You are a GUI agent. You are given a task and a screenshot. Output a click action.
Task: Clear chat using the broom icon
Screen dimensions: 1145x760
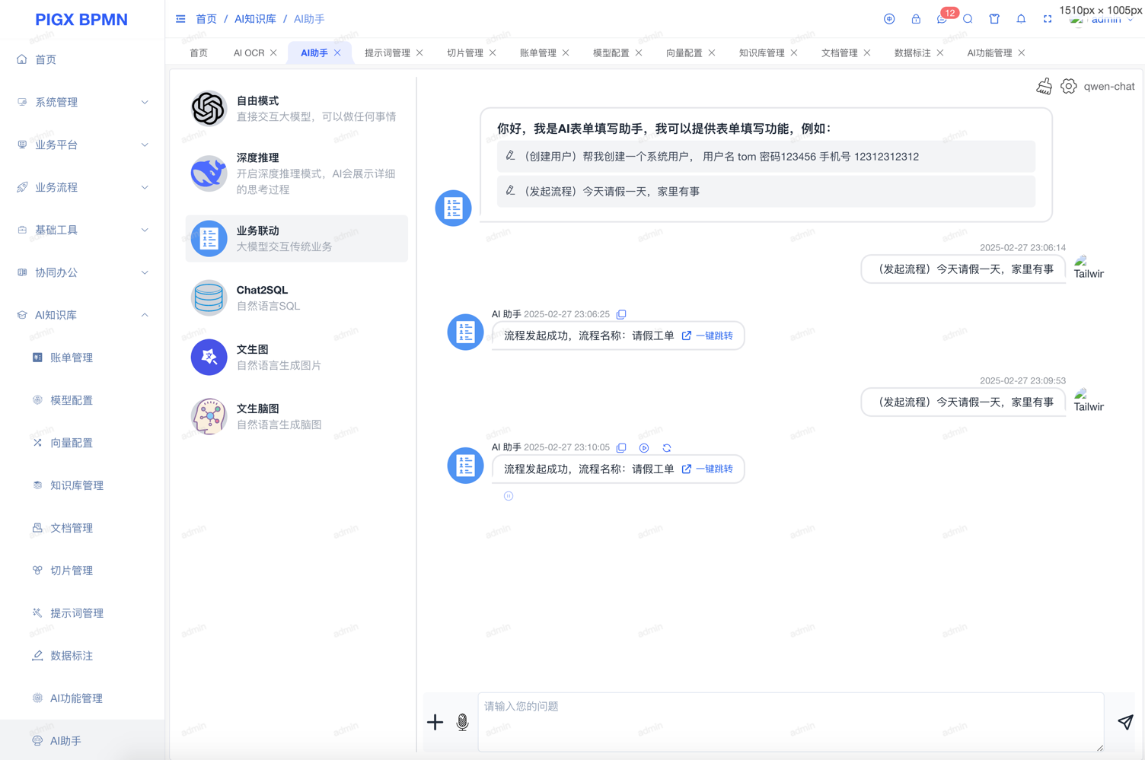pos(1044,87)
